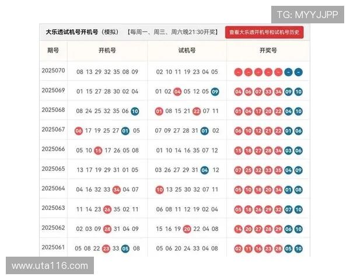This screenshot has width=350, height=280.
Task: Click red ball 35 in 2025065 开奖号
Action: point(278,170)
